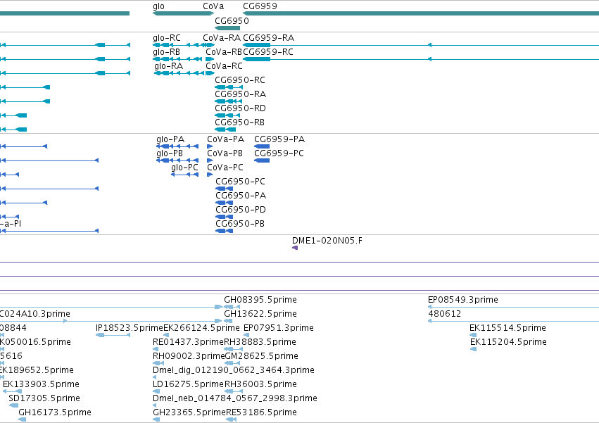Click the DME1-020N05.F marker
Image resolution: width=599 pixels, height=423 pixels.
pyautogui.click(x=294, y=248)
